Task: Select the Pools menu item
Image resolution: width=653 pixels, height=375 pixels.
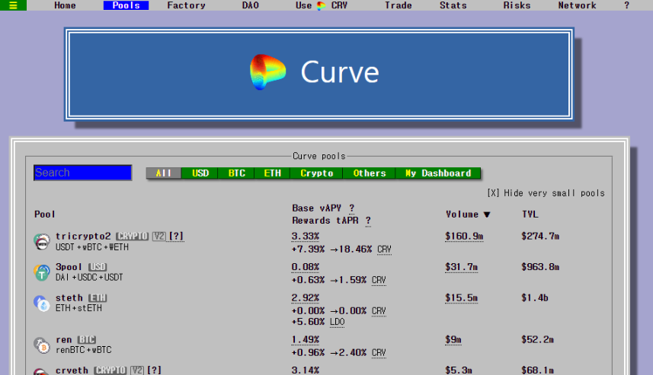Action: (x=126, y=5)
